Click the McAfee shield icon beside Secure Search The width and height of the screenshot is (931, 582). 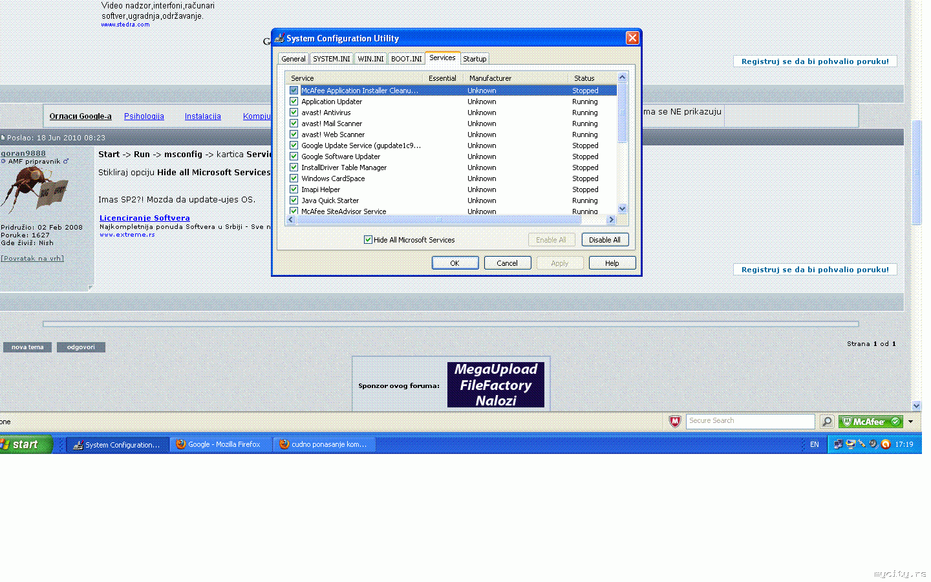click(675, 422)
